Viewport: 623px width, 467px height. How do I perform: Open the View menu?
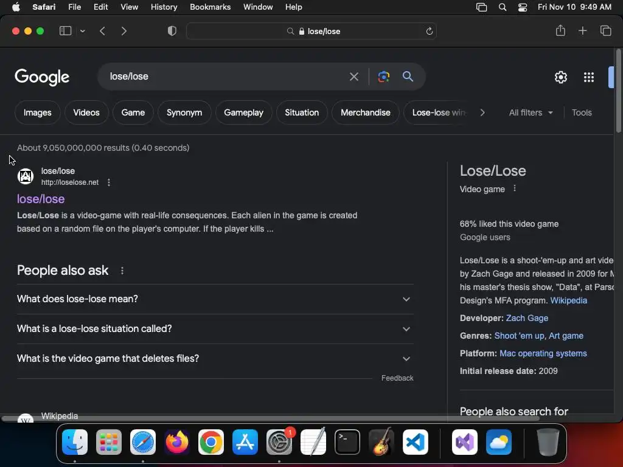point(129,7)
